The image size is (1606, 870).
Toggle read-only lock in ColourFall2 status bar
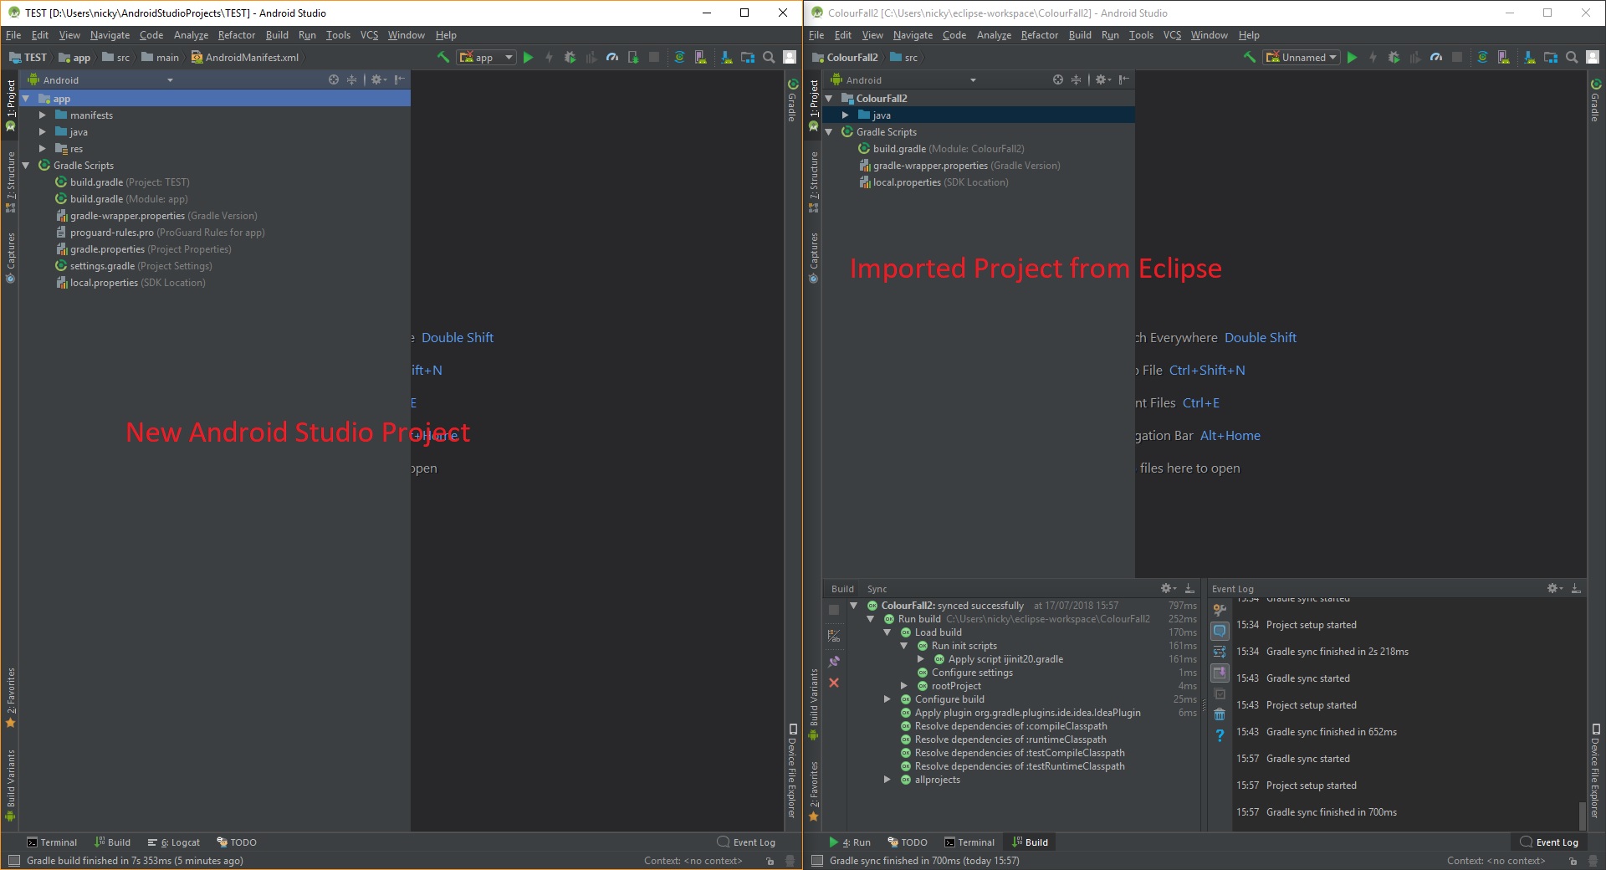pos(1573,861)
